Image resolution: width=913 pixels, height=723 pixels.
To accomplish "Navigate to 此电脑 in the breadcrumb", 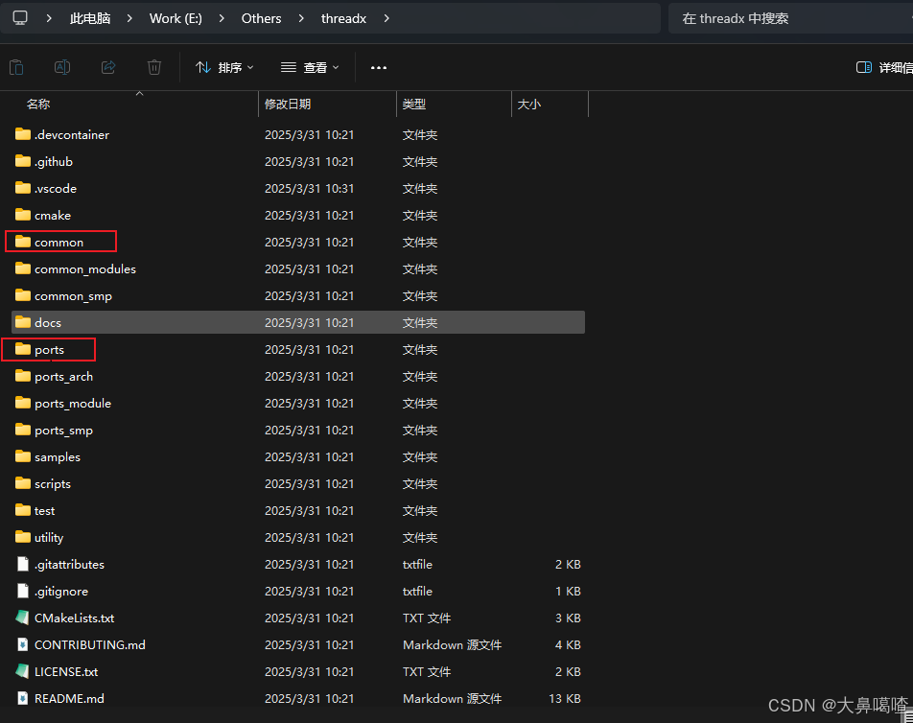I will (90, 18).
